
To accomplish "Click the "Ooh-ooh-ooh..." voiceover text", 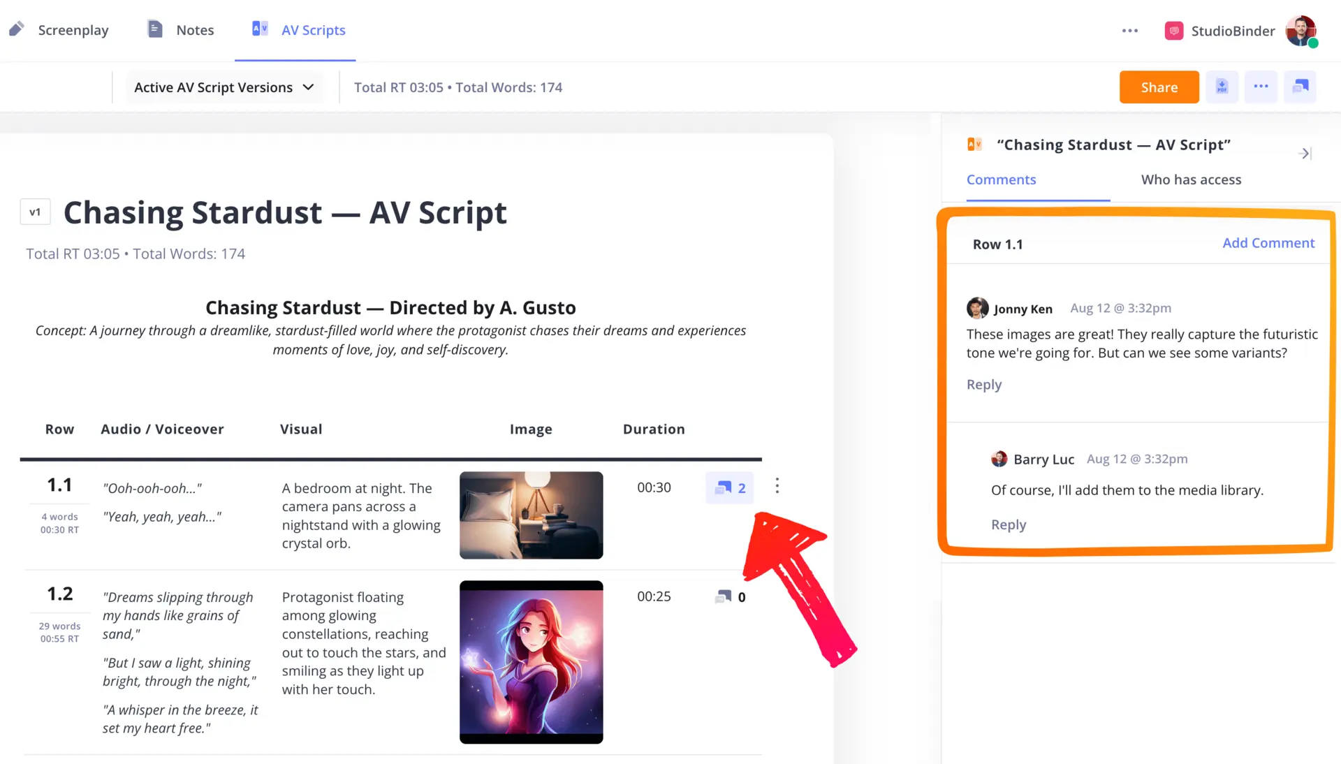I will pyautogui.click(x=152, y=488).
